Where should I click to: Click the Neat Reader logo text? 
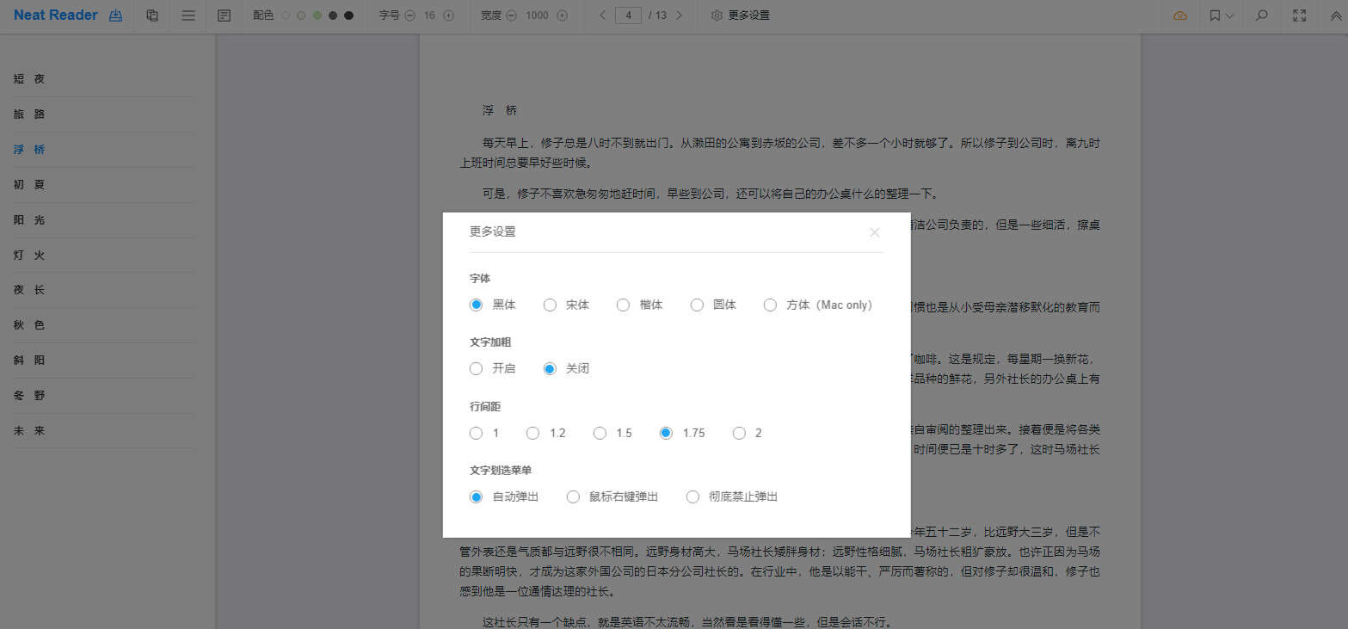click(56, 15)
